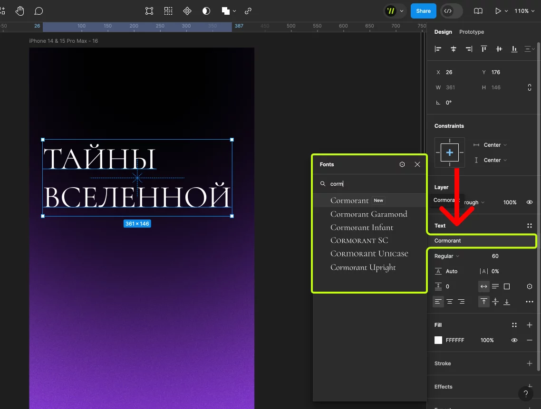Text align right button
The height and width of the screenshot is (409, 541).
tap(461, 302)
